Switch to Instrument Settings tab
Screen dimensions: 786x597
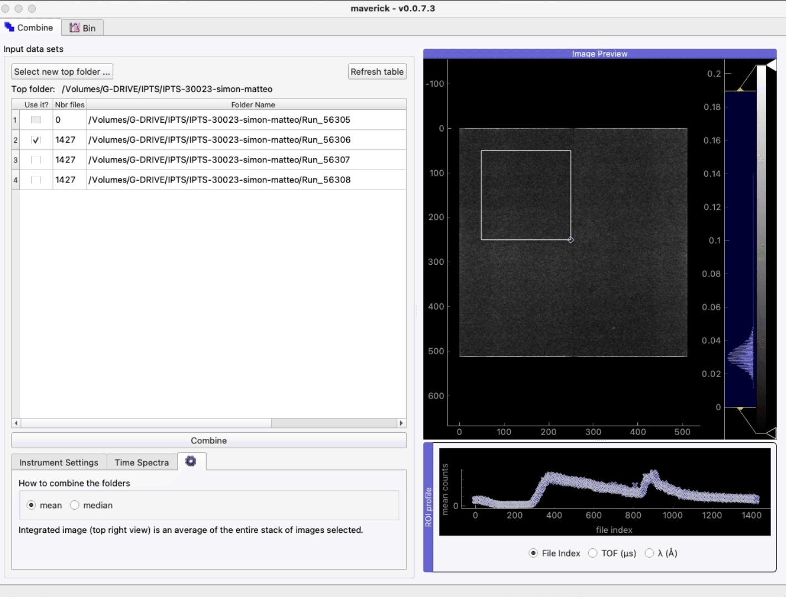pyautogui.click(x=59, y=463)
